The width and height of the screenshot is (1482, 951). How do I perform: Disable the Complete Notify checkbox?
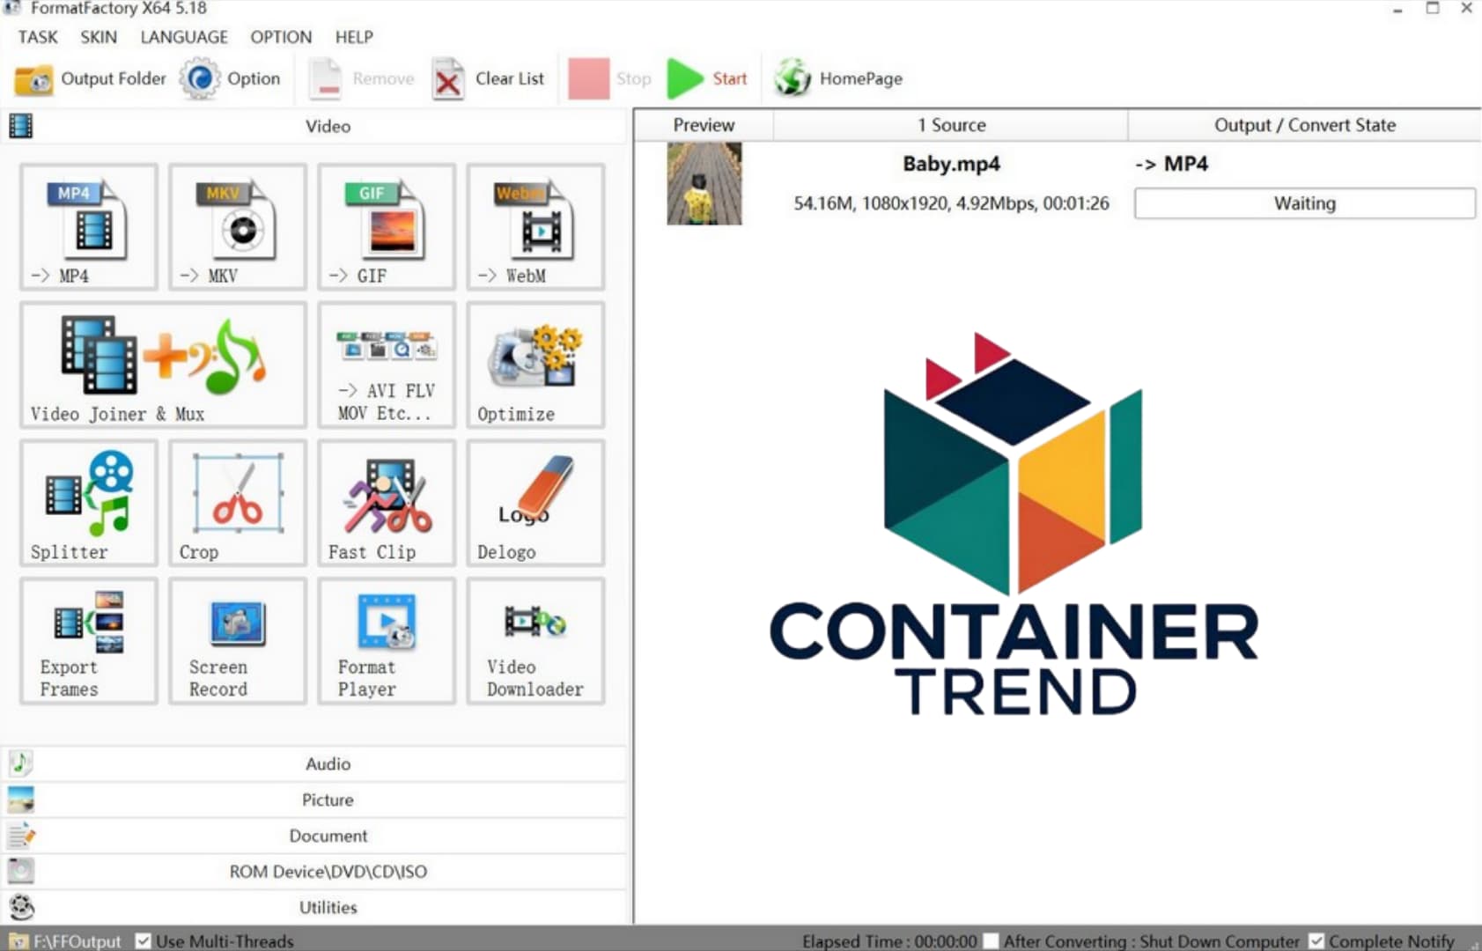pyautogui.click(x=1316, y=940)
